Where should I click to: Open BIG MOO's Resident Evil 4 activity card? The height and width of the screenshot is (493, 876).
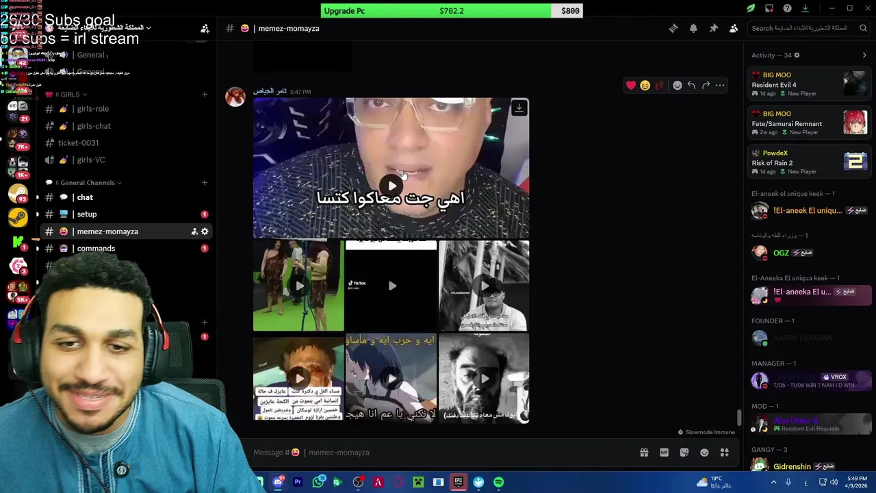pyautogui.click(x=810, y=84)
